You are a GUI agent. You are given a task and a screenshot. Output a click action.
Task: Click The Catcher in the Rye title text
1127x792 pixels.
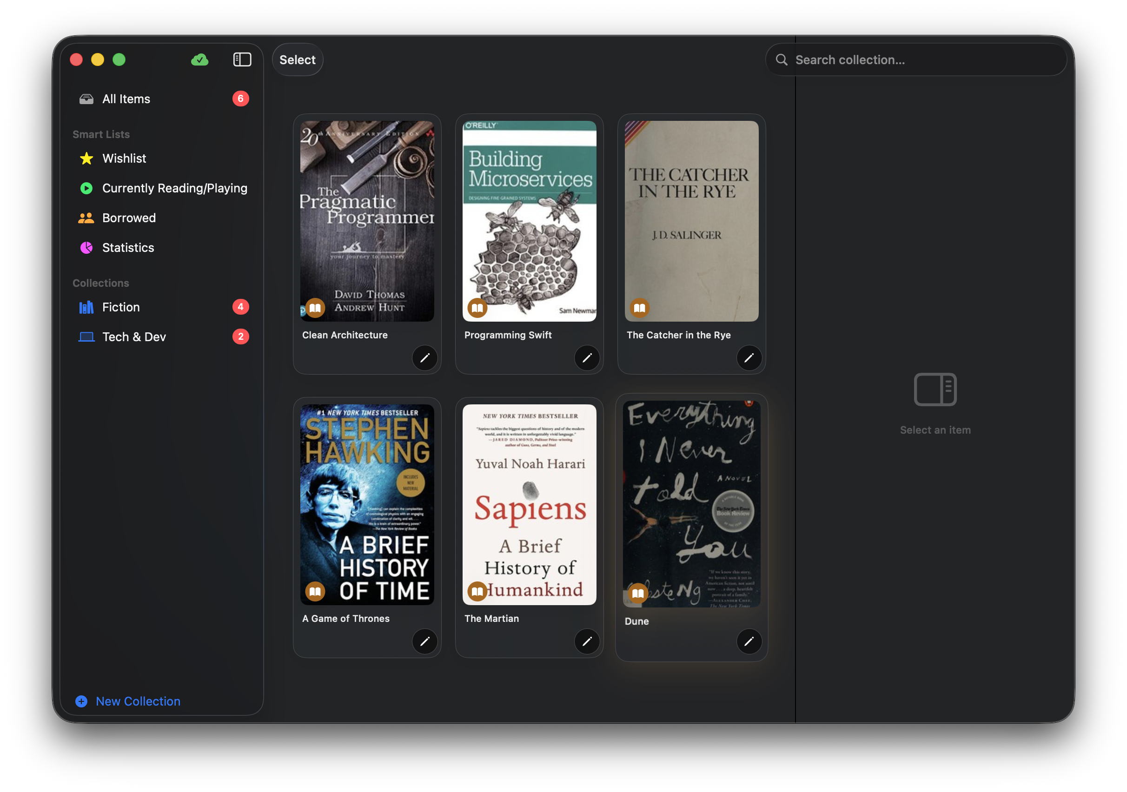pos(679,335)
